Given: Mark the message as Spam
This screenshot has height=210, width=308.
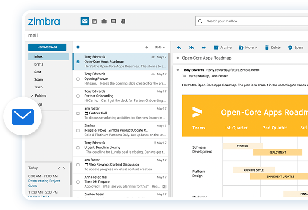Looking at the screenshot, I should (295, 47).
